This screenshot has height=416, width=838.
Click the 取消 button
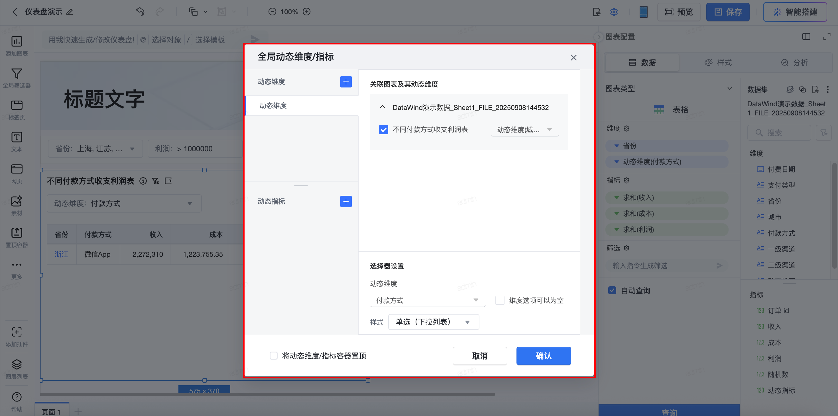coord(479,356)
